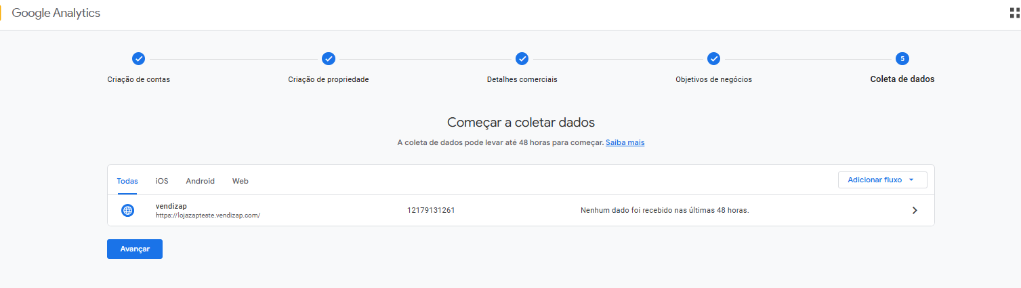Click the Criação de contas checkmark step
1021x288 pixels.
pos(138,59)
